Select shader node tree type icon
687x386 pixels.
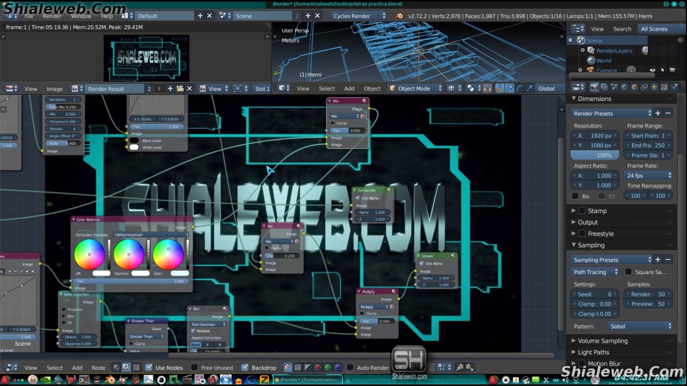pyautogui.click(x=116, y=367)
